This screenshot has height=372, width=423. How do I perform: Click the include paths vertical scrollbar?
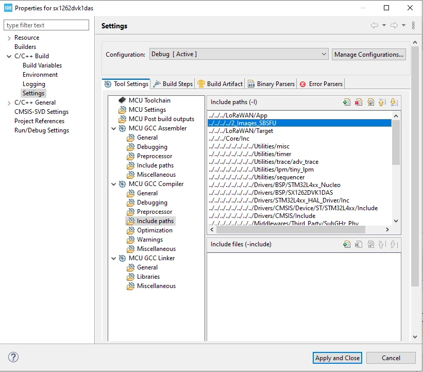click(x=396, y=142)
